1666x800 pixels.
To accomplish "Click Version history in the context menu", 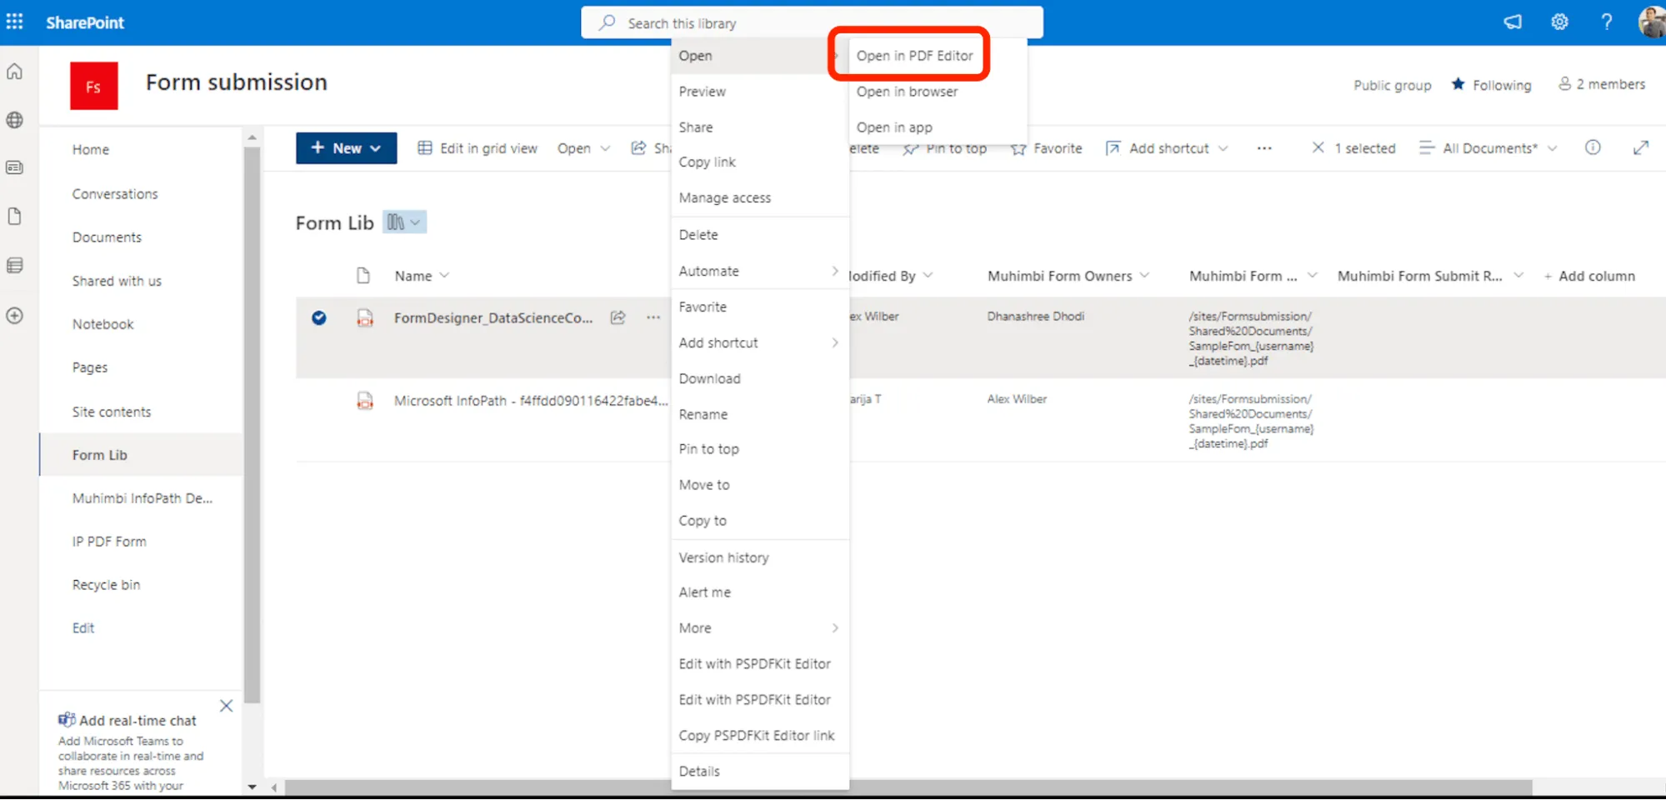I will coord(723,557).
